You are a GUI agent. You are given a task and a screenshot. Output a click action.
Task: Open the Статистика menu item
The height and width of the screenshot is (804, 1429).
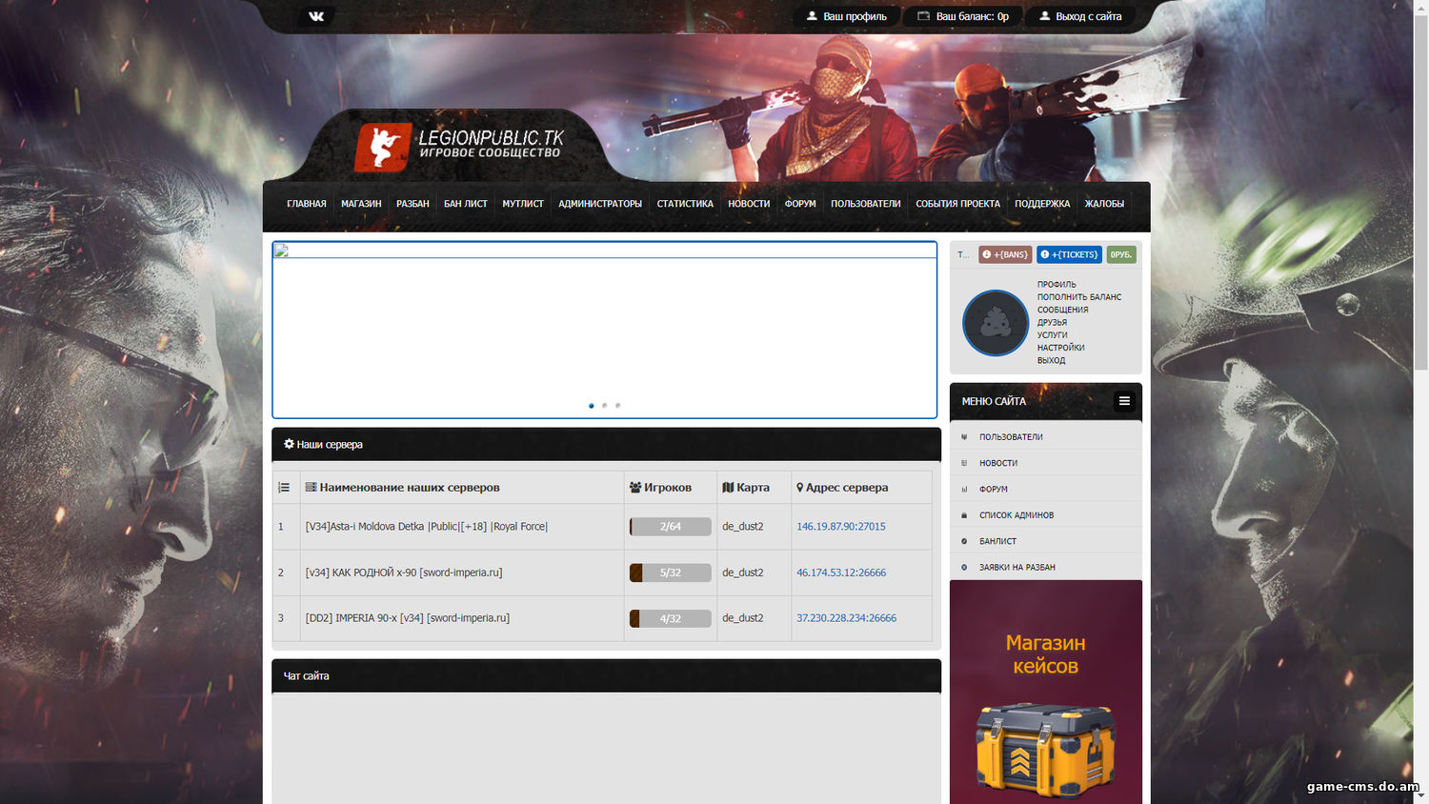(685, 204)
